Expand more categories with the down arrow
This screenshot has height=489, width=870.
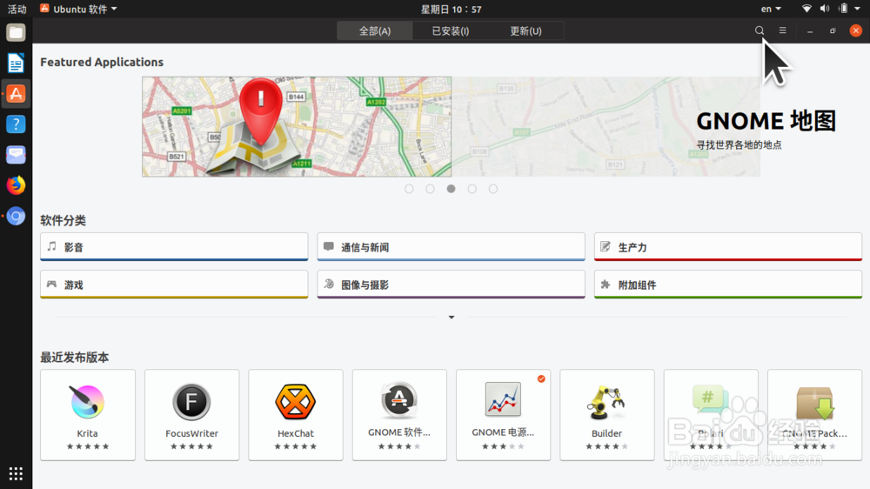[x=452, y=318]
